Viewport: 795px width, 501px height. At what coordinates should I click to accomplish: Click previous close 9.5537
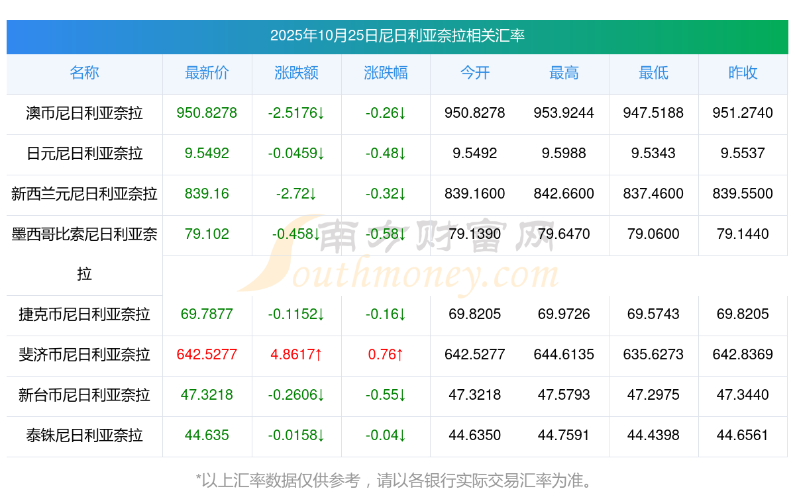click(743, 154)
